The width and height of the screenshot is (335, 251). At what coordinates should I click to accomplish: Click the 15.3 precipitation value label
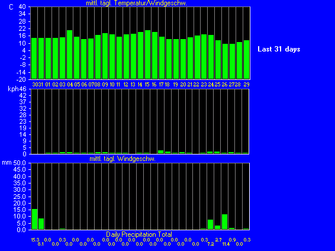(35, 240)
